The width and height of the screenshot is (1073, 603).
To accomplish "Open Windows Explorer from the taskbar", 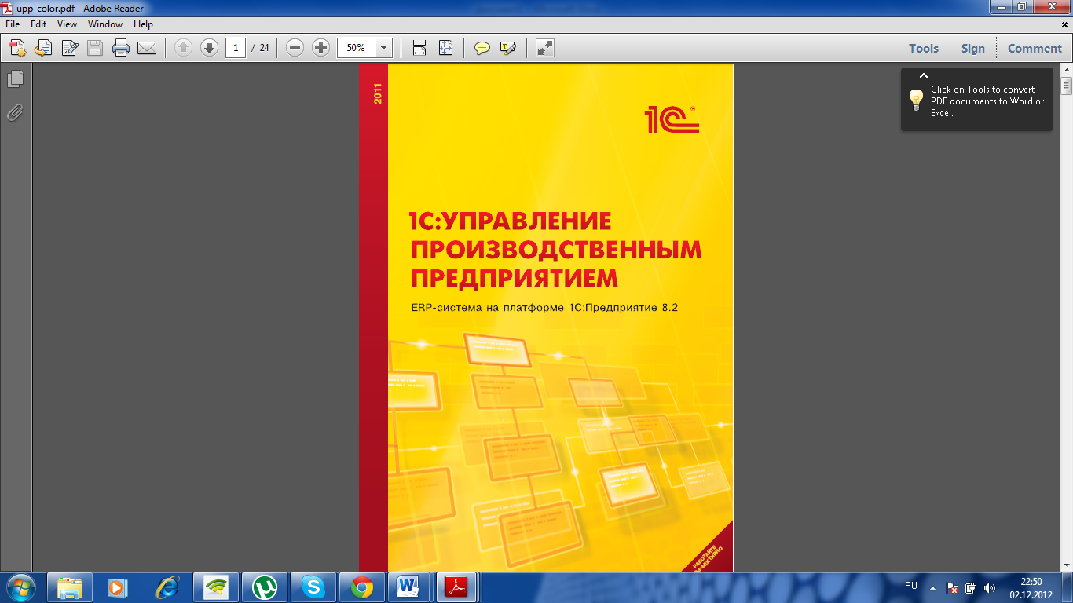I will 70,587.
